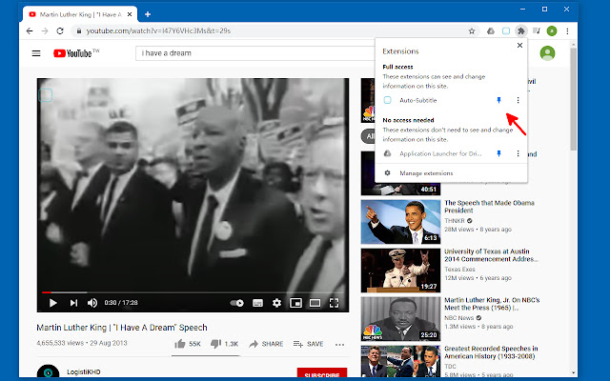This screenshot has height=381, width=610.
Task: Toggle subtitles/closed captions in player
Action: (x=257, y=303)
